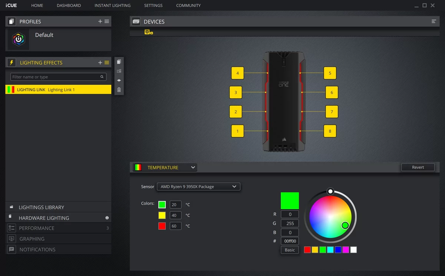This screenshot has height=276, width=445.
Task: Expand the Performance section
Action: pos(58,228)
